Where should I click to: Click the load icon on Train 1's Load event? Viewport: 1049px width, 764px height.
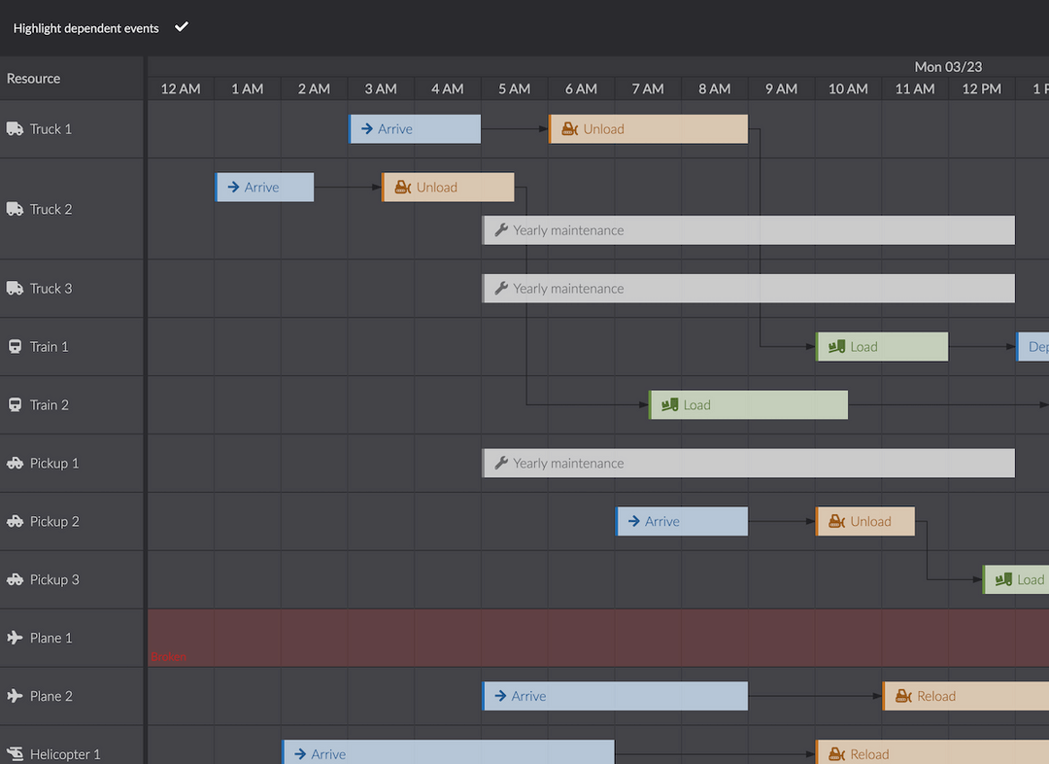838,346
